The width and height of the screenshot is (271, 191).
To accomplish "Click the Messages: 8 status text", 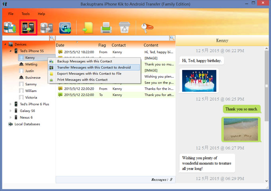I will (x=162, y=179).
